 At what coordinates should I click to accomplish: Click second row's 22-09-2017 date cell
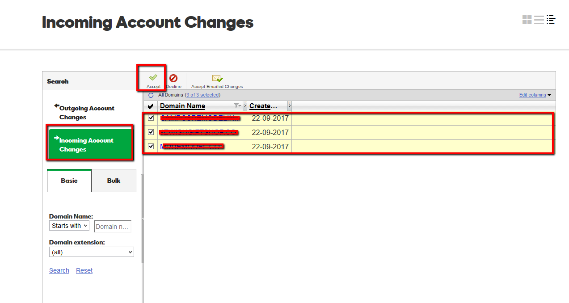[270, 133]
